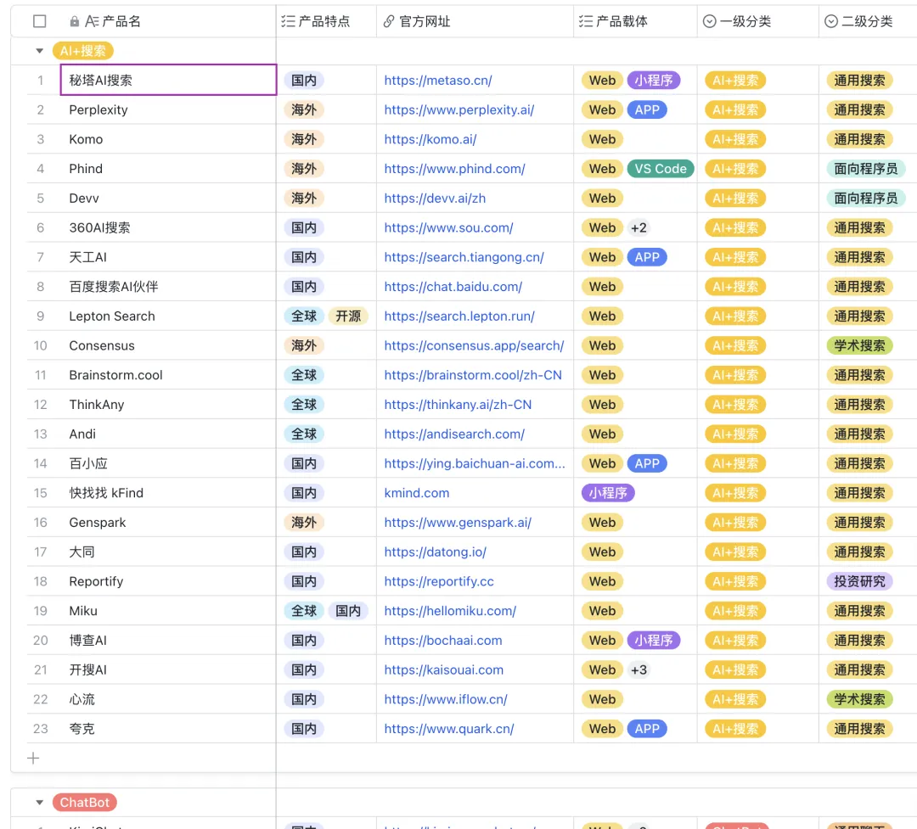Click the single-select icon in 二级分类 header
Image resolution: width=917 pixels, height=829 pixels.
[x=831, y=21]
